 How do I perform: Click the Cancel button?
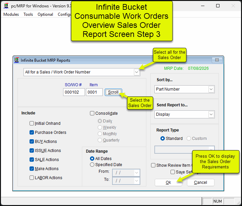click(x=200, y=183)
